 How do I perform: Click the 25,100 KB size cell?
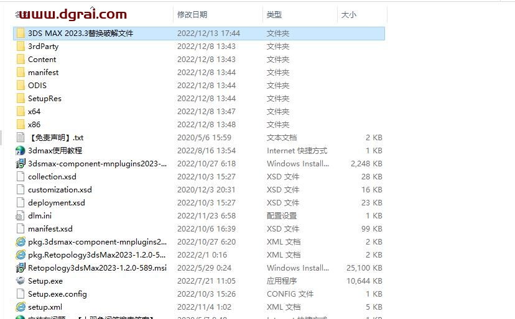364,268
